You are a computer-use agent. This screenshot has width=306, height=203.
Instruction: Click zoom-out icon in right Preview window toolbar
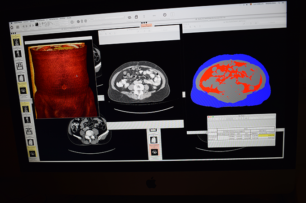coord(190,27)
